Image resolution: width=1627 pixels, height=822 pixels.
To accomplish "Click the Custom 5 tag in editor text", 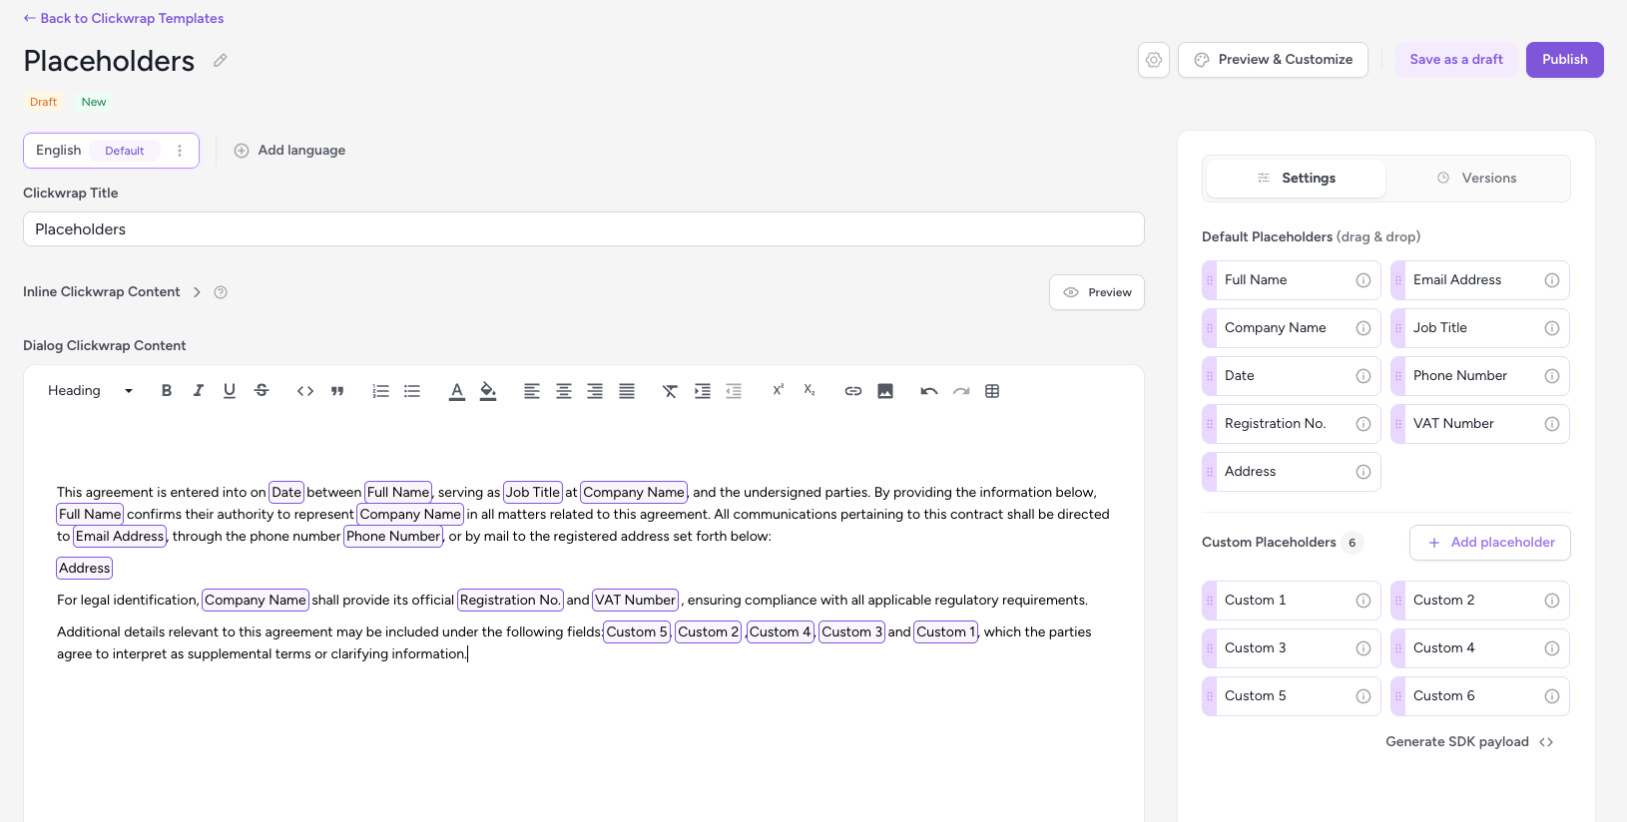I will click(637, 631).
